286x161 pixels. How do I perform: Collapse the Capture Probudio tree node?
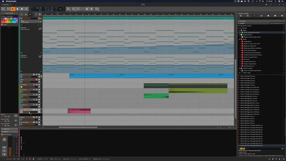240,68
